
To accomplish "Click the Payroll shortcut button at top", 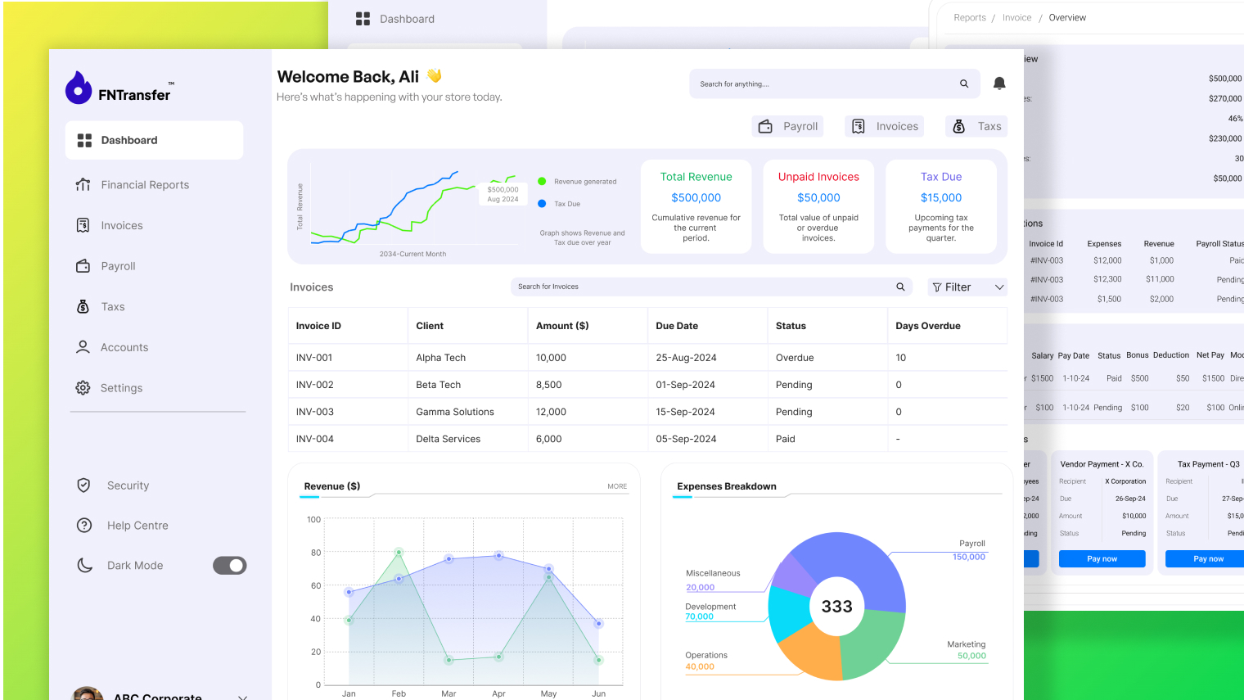I will 788,126.
